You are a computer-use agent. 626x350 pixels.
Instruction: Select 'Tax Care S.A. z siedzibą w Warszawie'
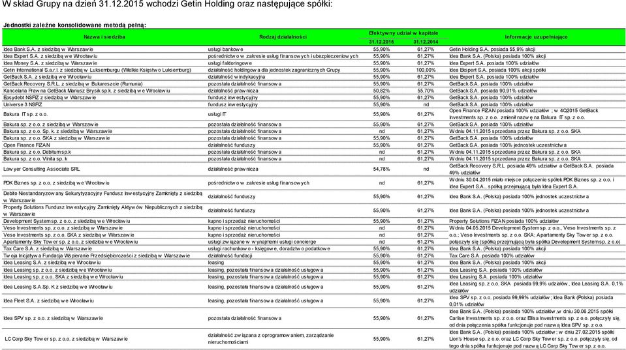point(48,248)
